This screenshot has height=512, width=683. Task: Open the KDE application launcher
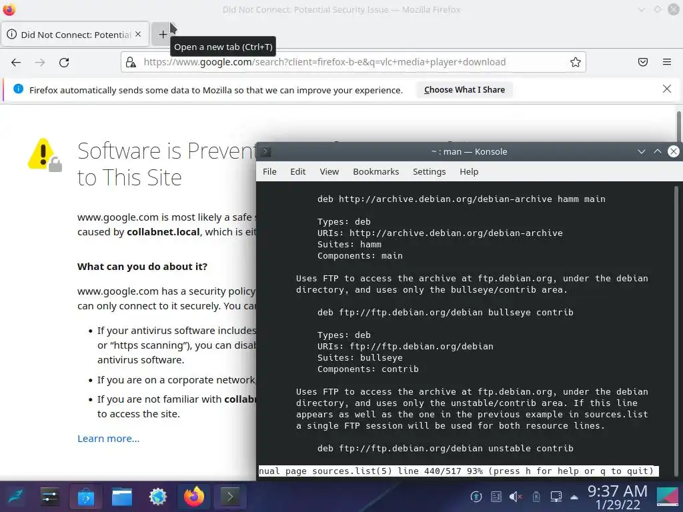(x=15, y=496)
